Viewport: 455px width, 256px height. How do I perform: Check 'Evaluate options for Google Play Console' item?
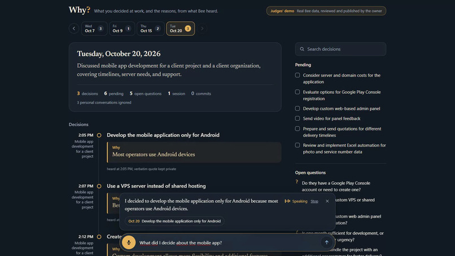[297, 92]
